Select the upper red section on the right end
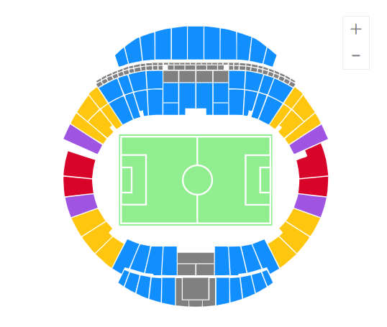Screen dimensions: 387x327 click(313, 162)
